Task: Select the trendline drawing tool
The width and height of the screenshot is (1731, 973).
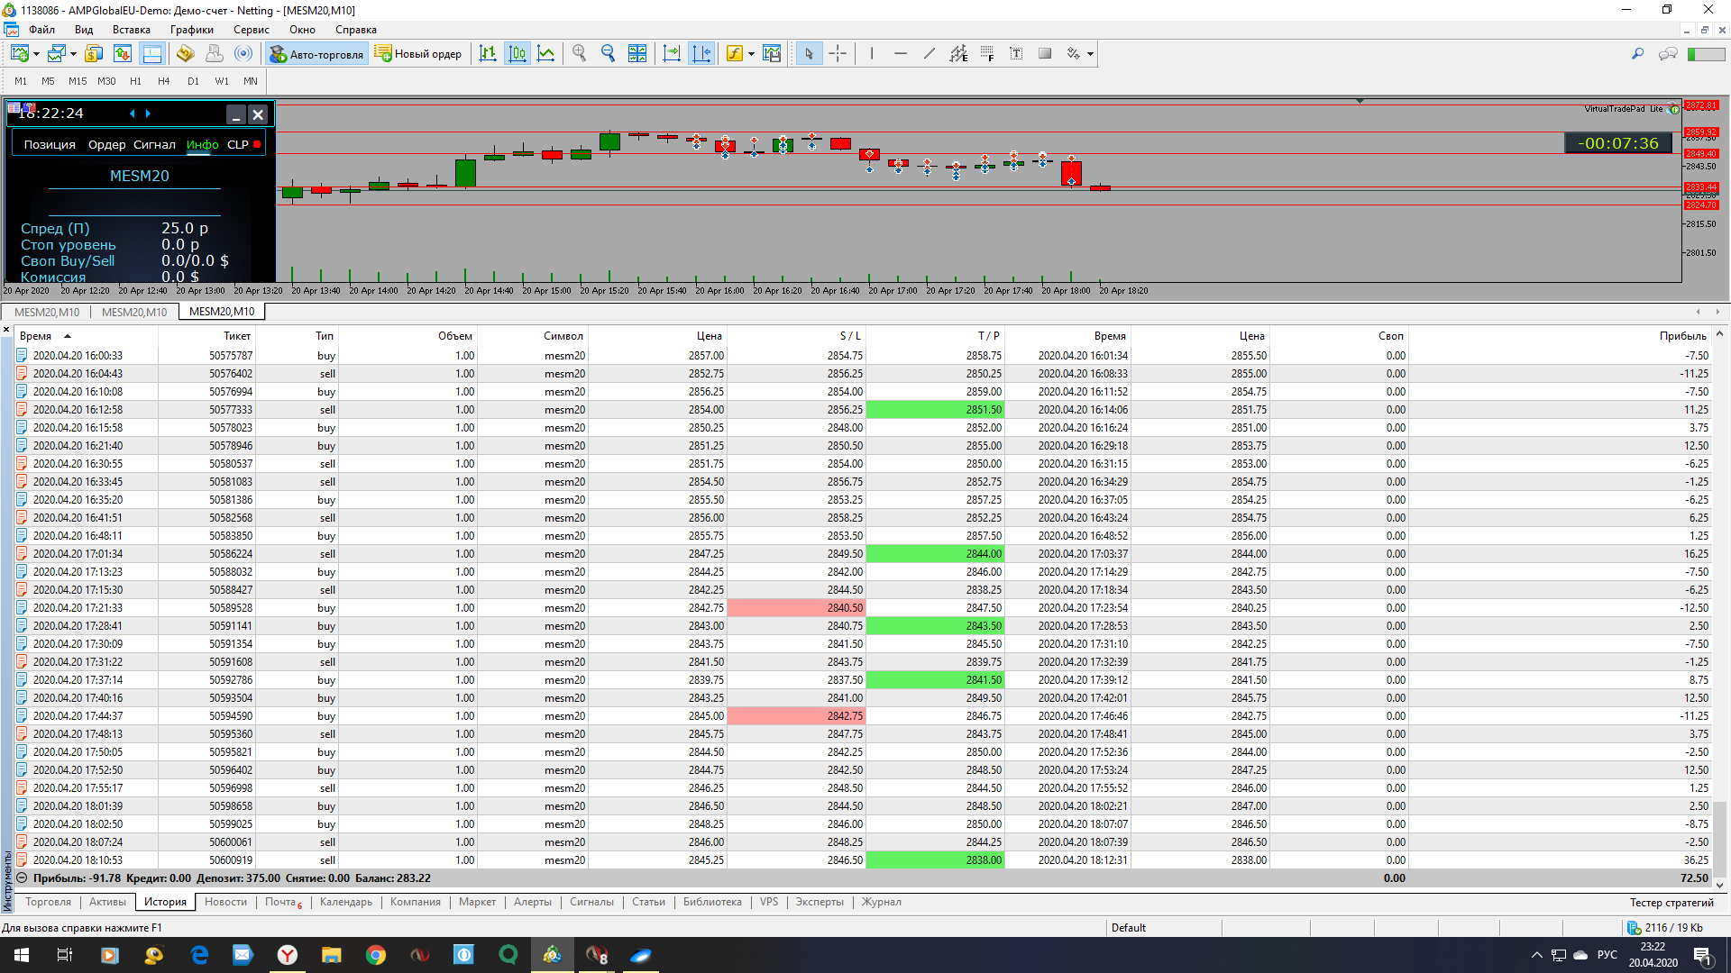Action: click(x=929, y=54)
